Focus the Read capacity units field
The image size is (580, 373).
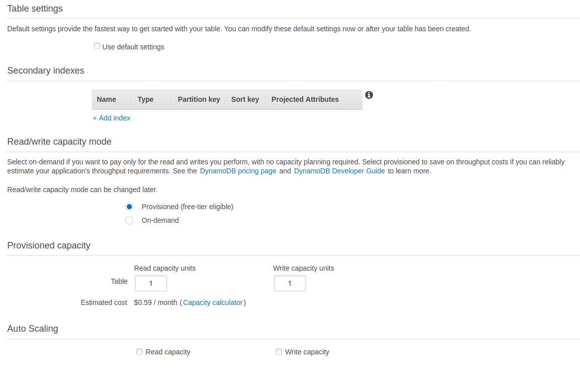(151, 283)
